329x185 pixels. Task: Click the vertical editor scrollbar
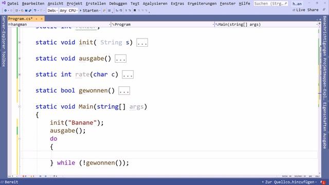320,101
